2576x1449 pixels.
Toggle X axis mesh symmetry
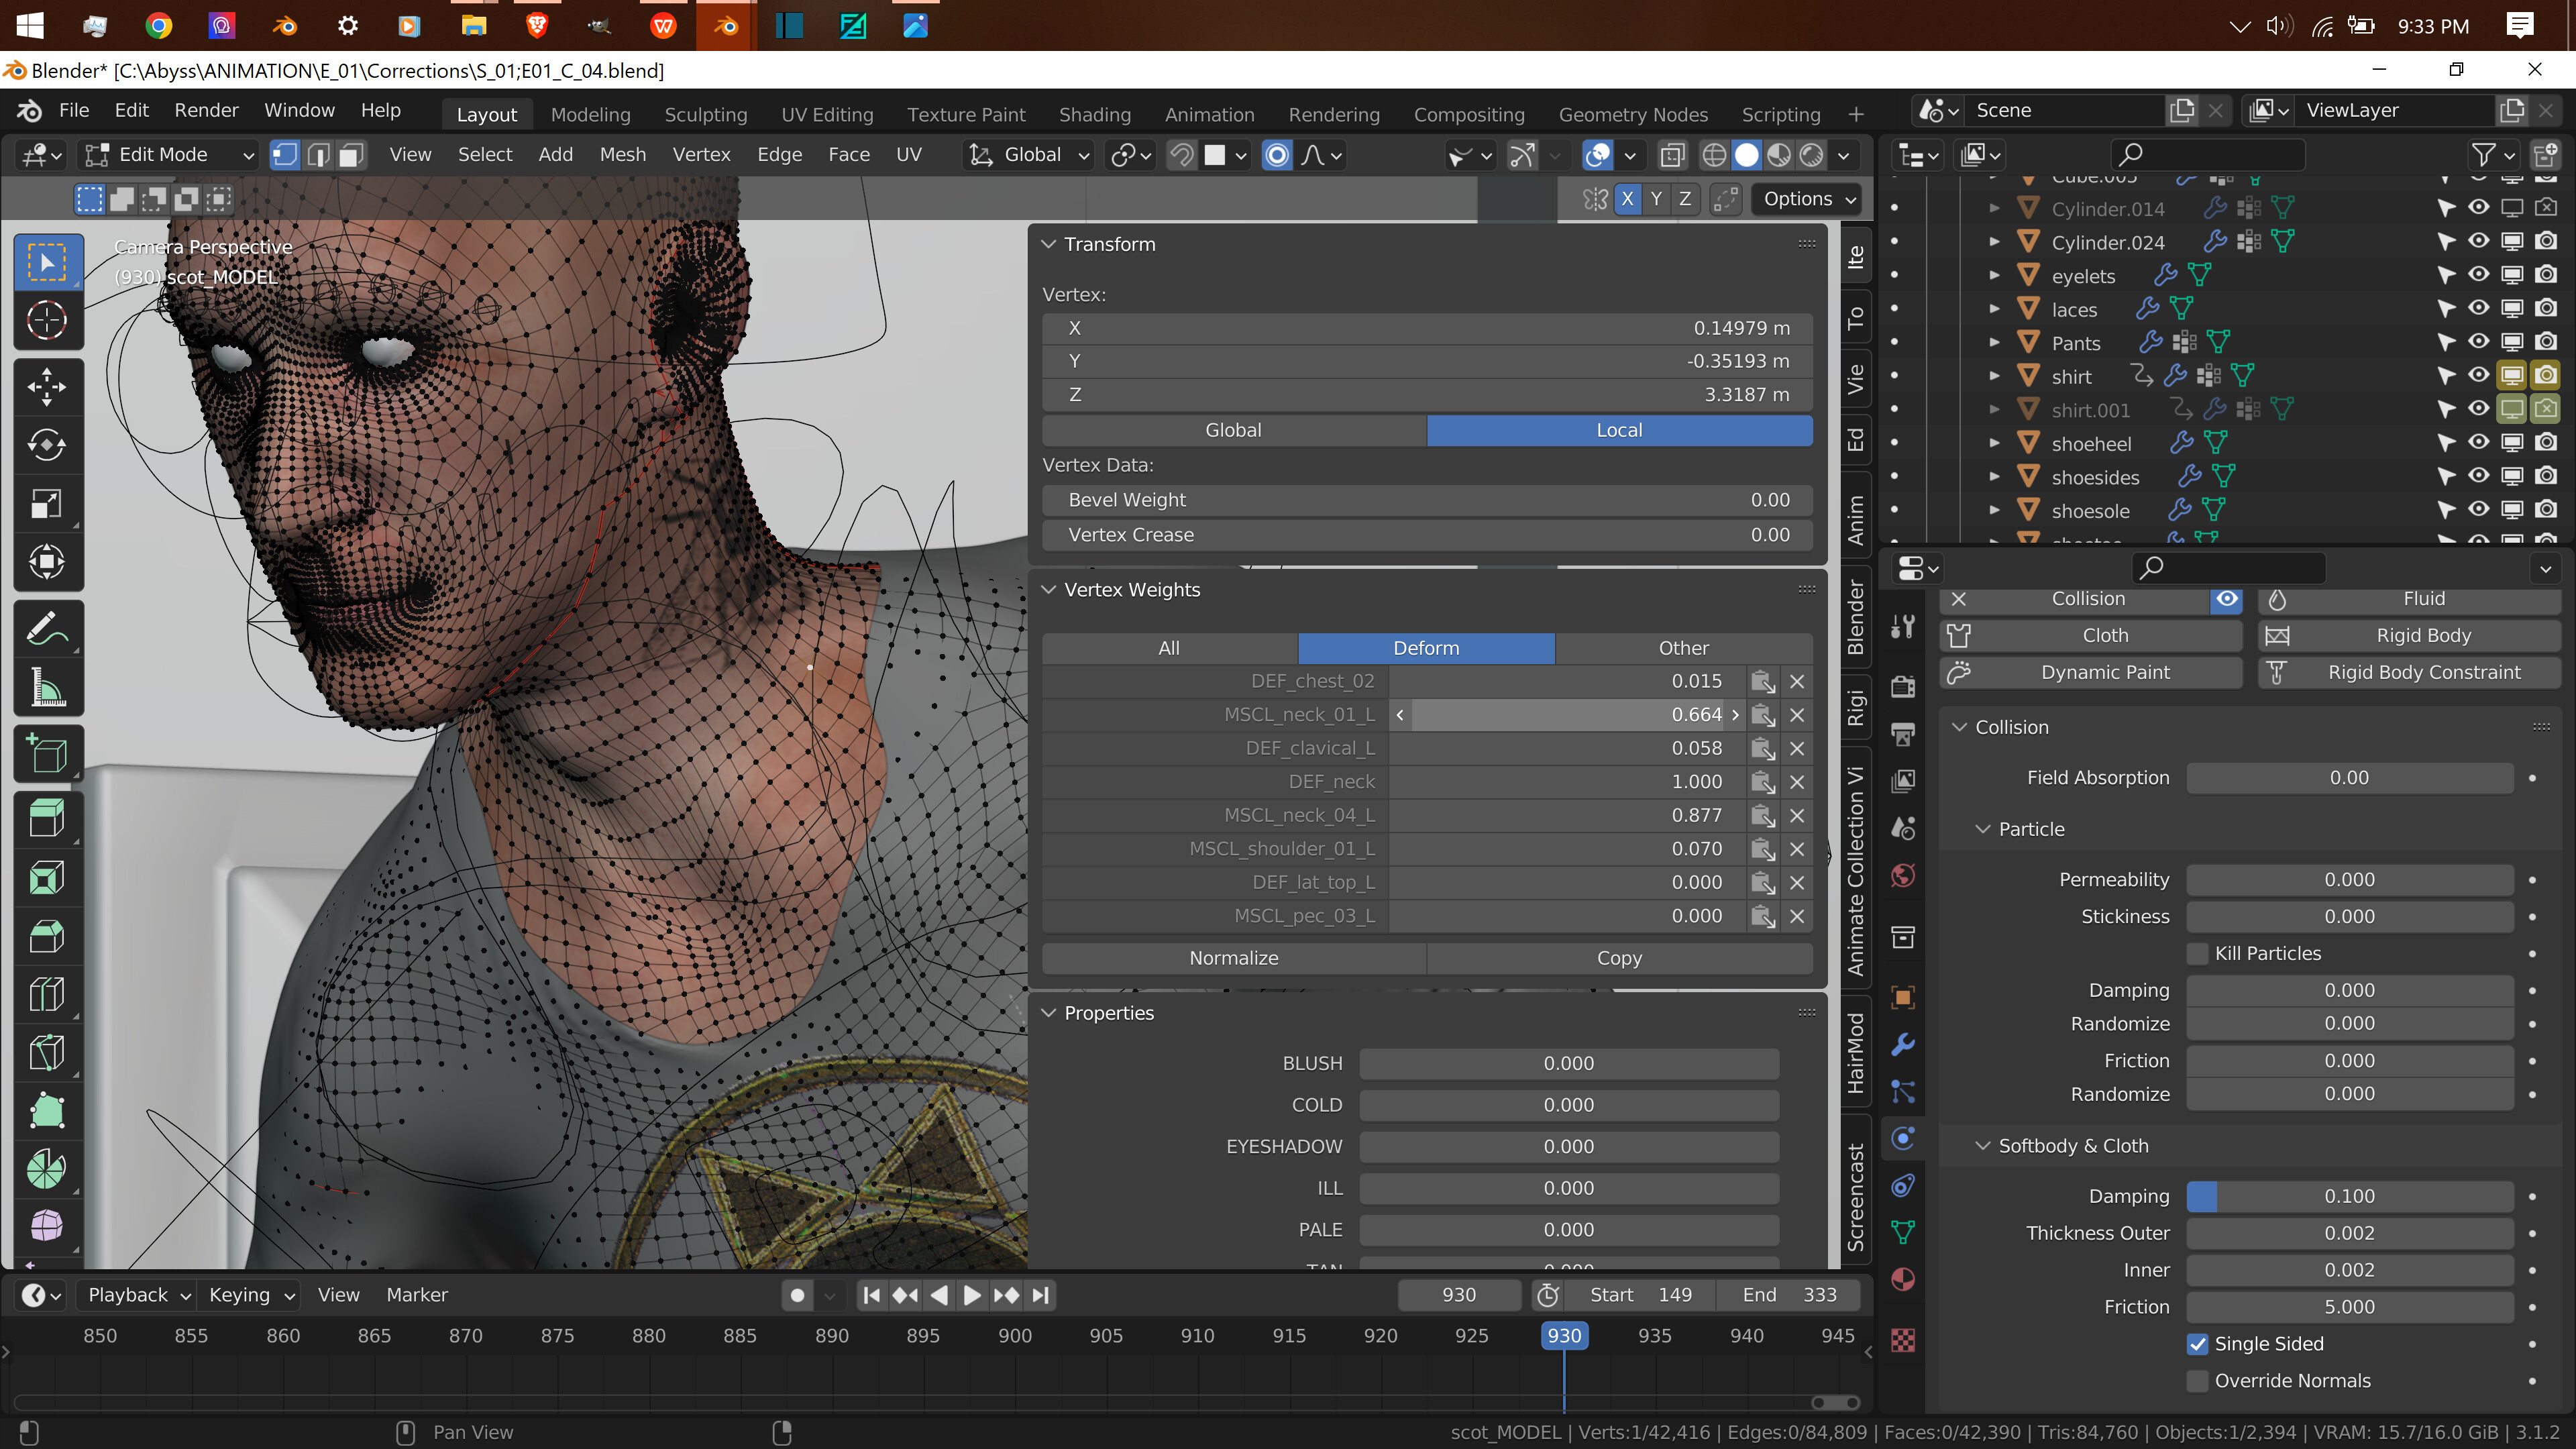1627,199
